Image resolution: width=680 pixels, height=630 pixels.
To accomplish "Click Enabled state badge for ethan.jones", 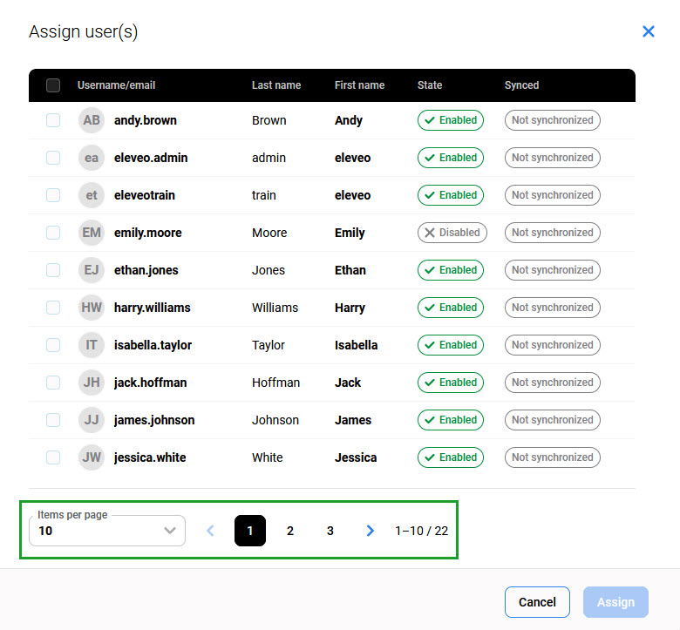I will tap(450, 270).
